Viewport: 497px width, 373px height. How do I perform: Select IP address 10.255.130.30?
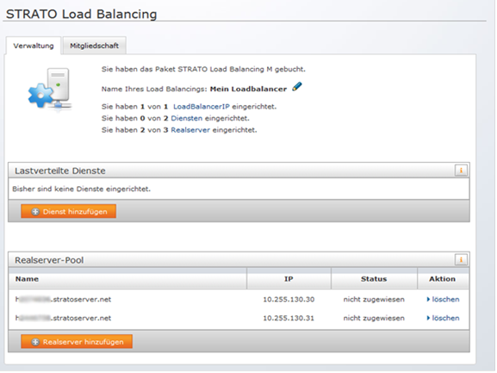click(x=289, y=299)
